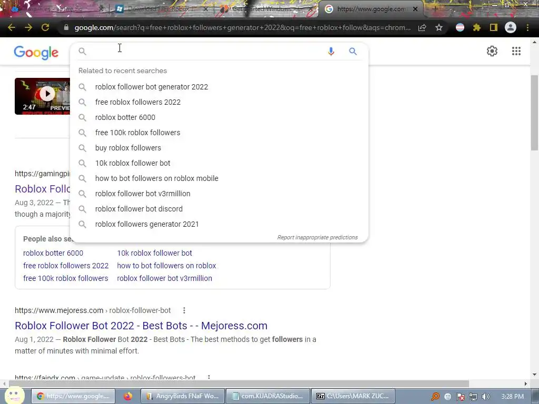Switch to 'AngryBirds FNaF Wo...' taskbar window
The height and width of the screenshot is (404, 539).
tap(183, 396)
